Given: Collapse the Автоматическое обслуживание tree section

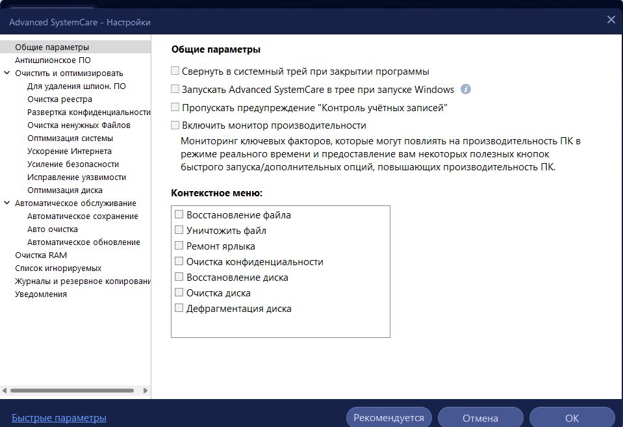Looking at the screenshot, I should pos(6,203).
